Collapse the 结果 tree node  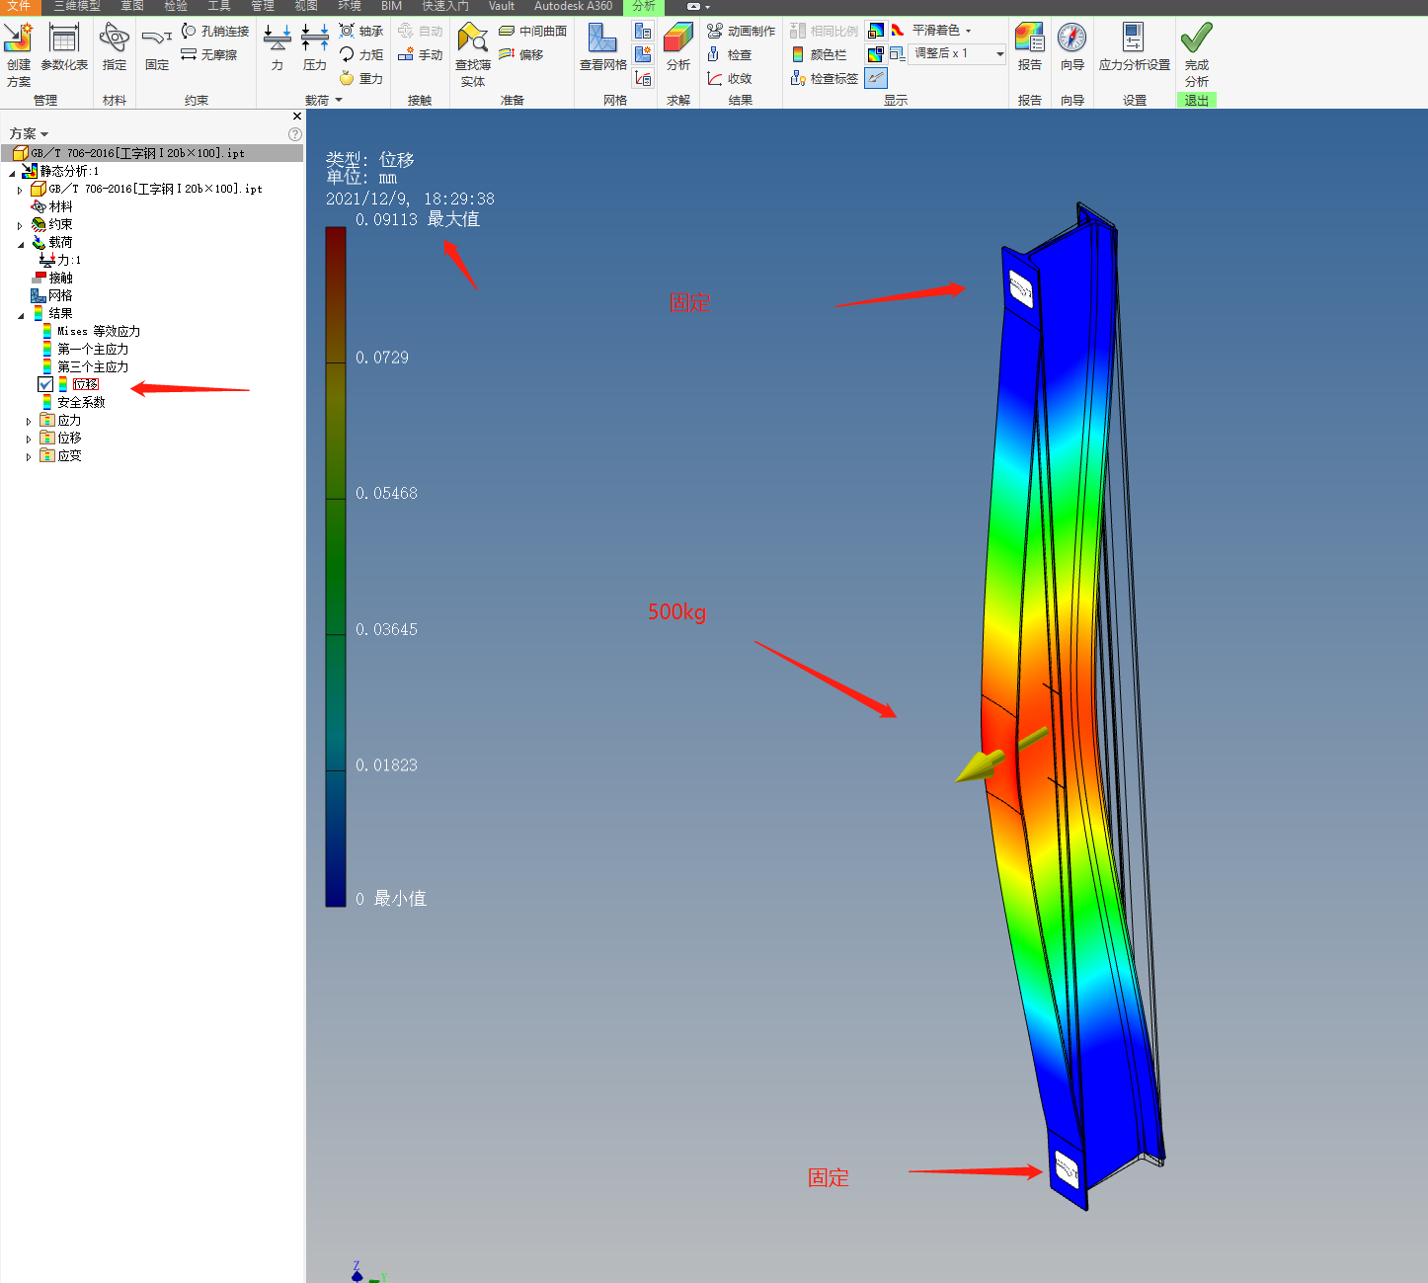(20, 314)
